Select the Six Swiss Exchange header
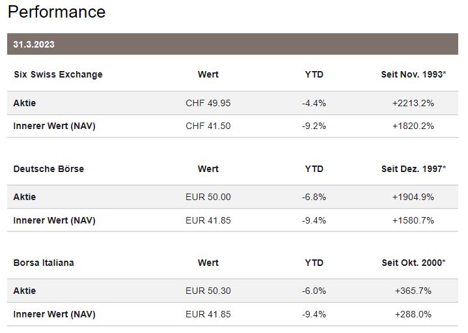The image size is (468, 333). [x=58, y=74]
